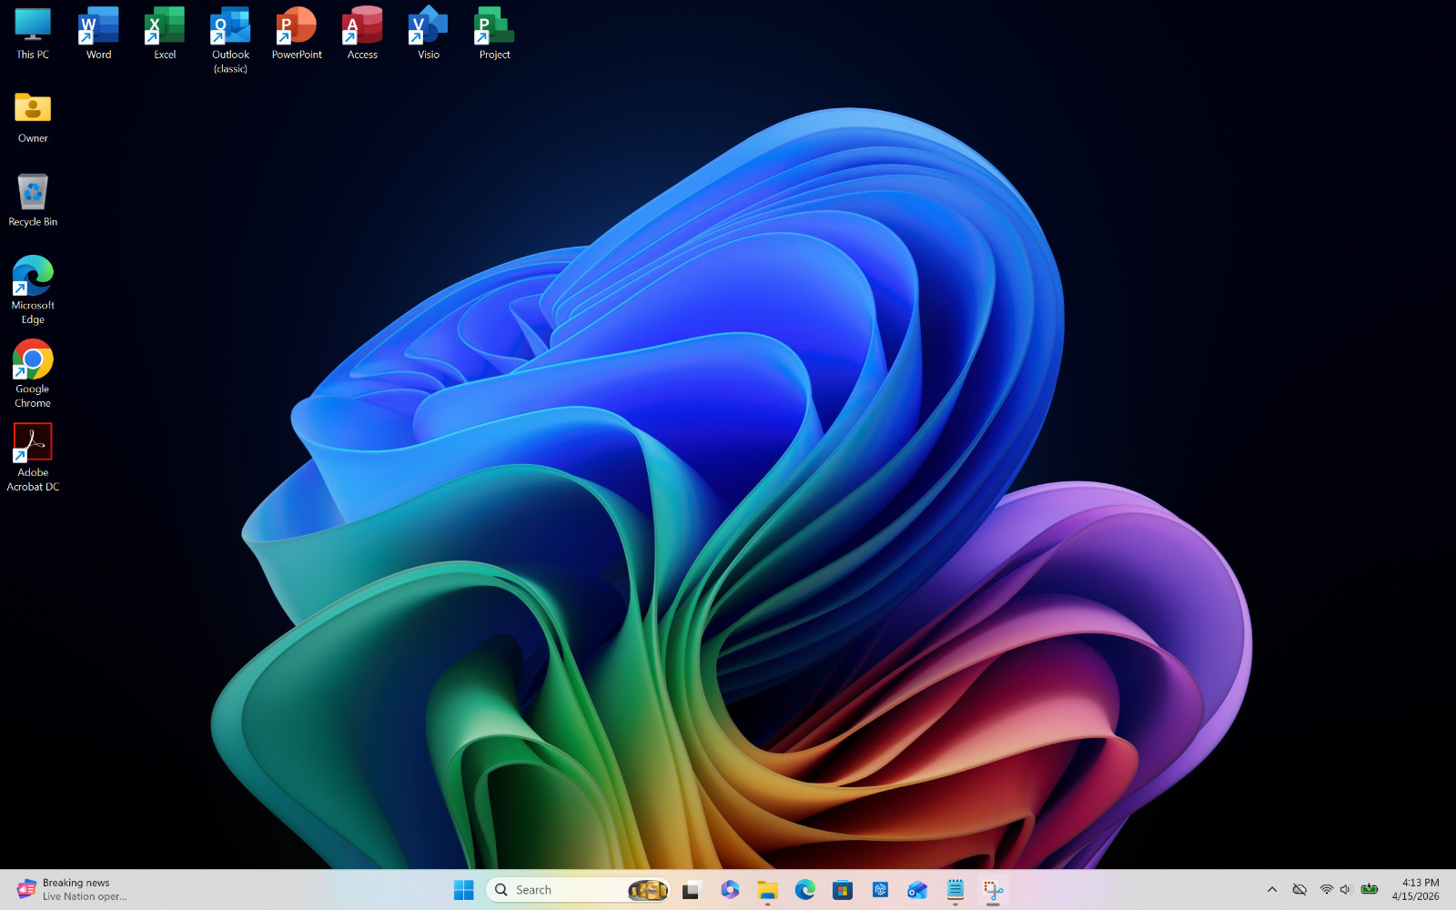The height and width of the screenshot is (910, 1456).
Task: Open Task View from taskbar
Action: coord(692,890)
